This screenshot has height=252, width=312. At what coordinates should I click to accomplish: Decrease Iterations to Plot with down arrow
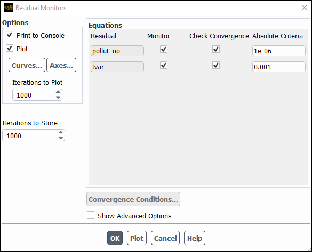(58, 97)
